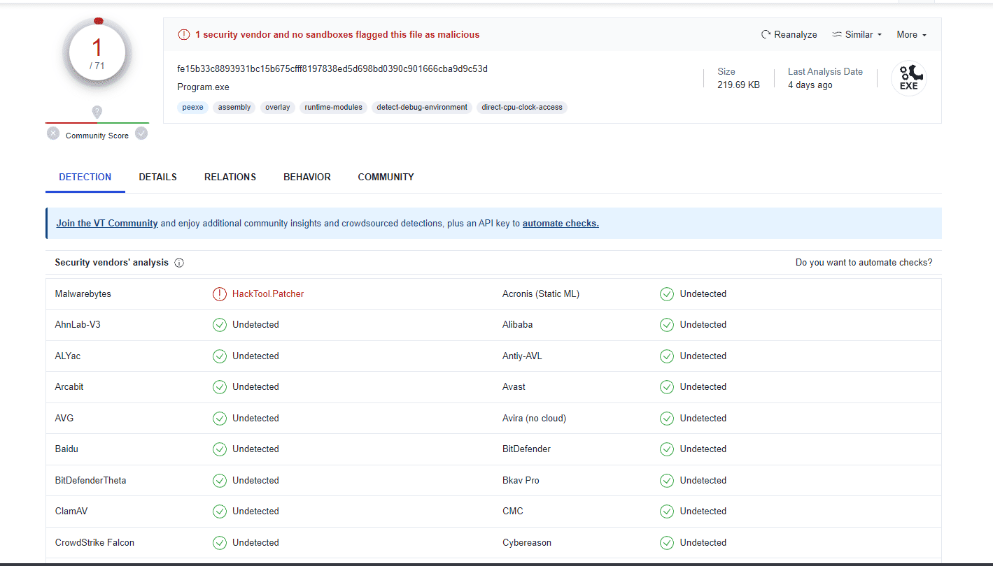Image resolution: width=993 pixels, height=566 pixels.
Task: Click the HackTool.Patcher detection label
Action: pyautogui.click(x=268, y=294)
